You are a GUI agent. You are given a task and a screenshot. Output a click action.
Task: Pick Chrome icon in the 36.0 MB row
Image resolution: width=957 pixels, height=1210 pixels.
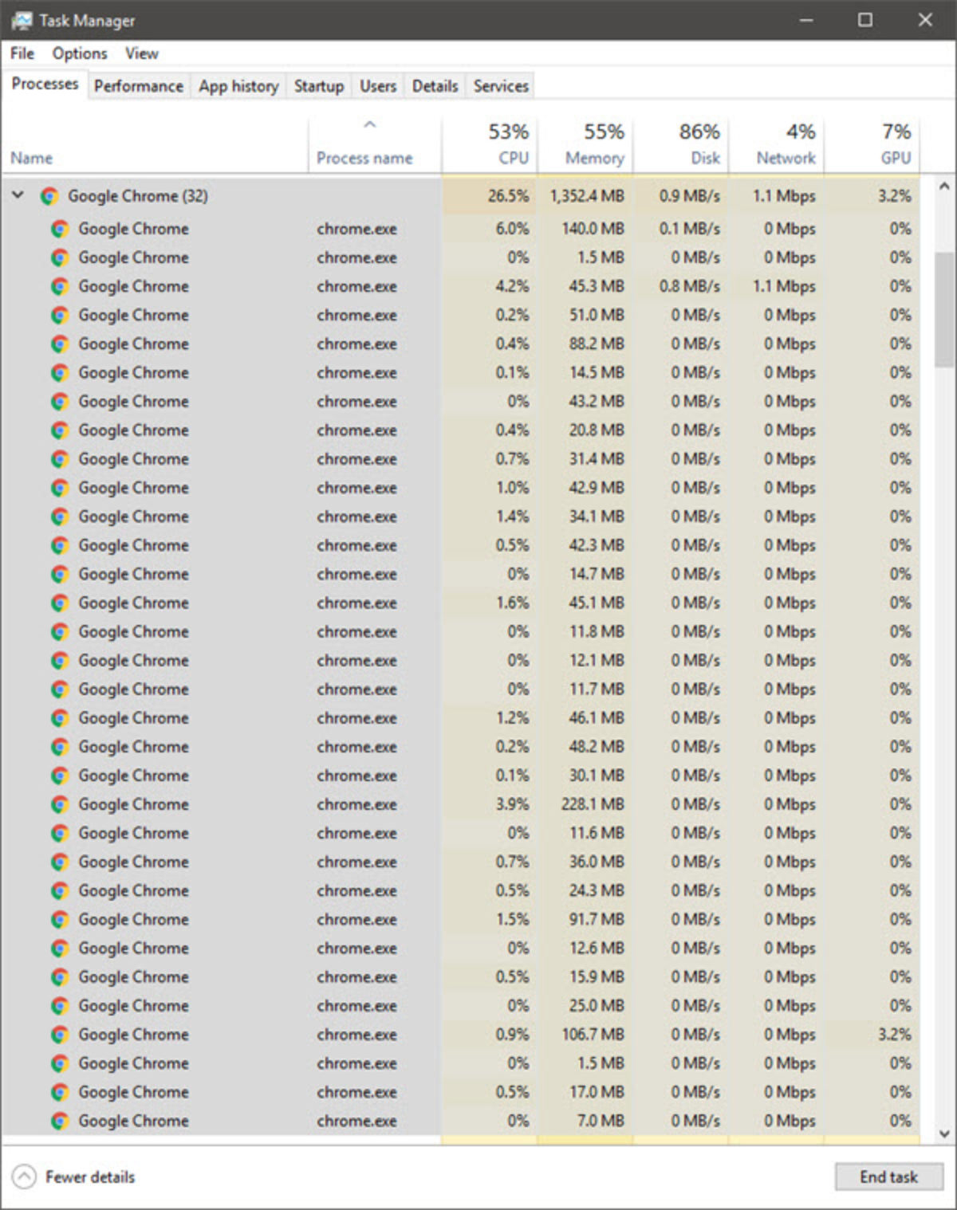60,862
